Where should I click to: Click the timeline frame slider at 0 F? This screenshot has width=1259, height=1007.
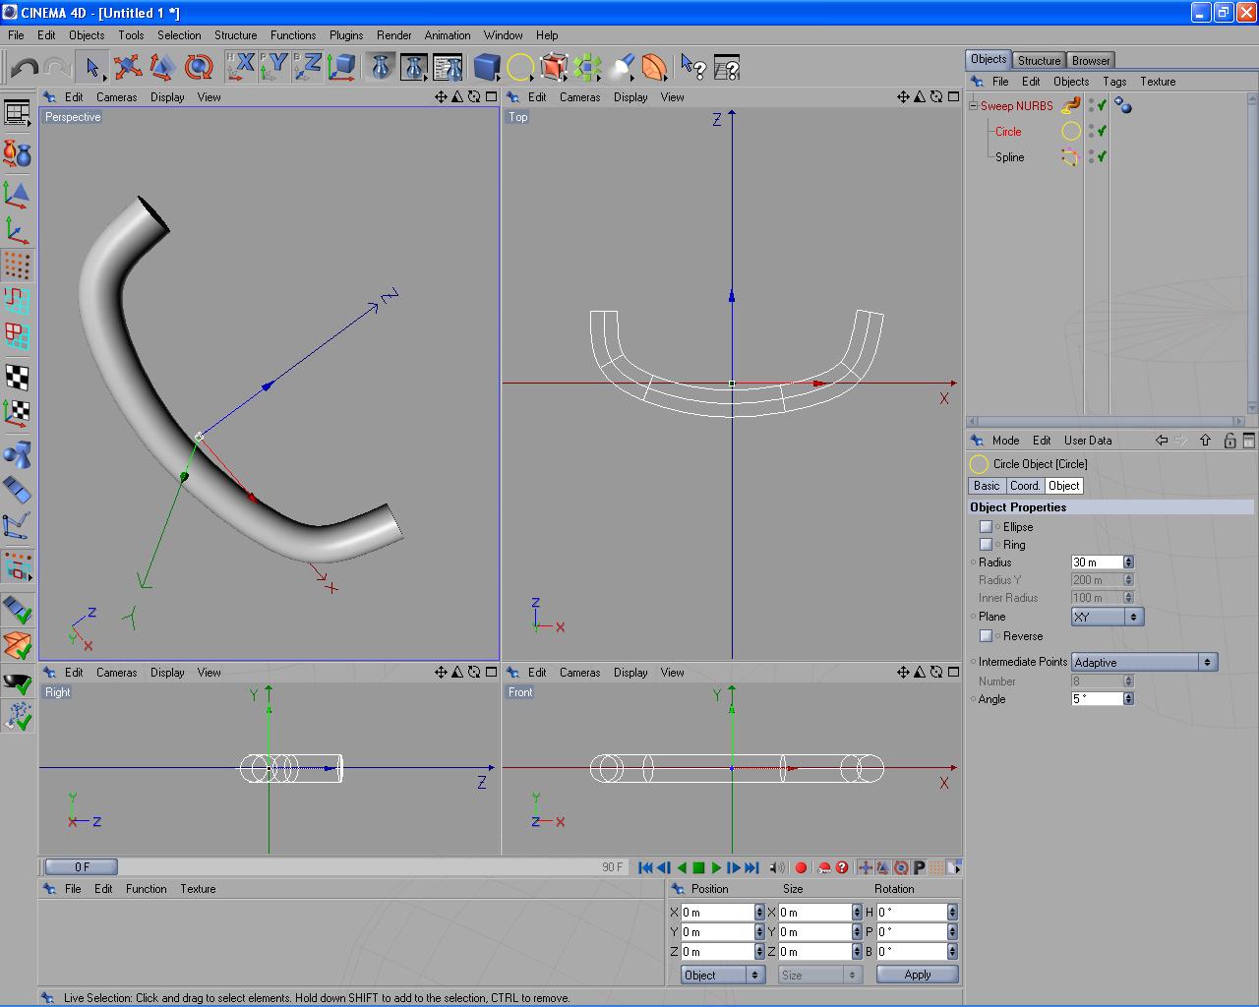click(82, 866)
